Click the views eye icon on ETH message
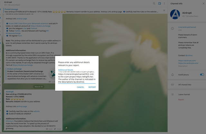The width and height of the screenshot is (206, 134). tap(47, 129)
